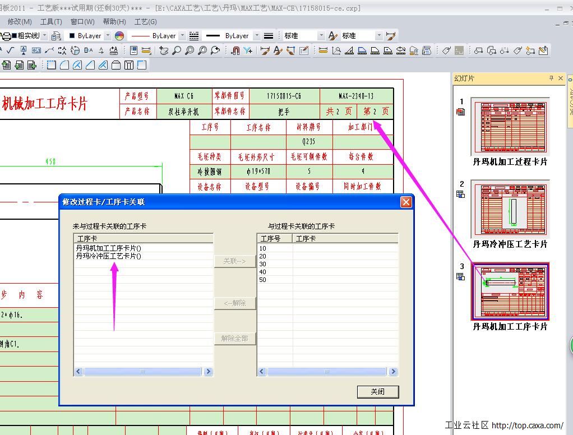573x435 pixels.
Task: Toggle the slide panel auto-hide pin
Action: coord(551,78)
